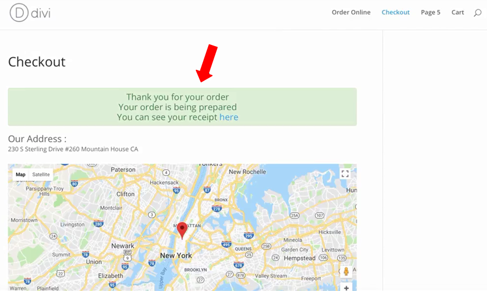Toggle fullscreen view on the map
487x291 pixels.
coord(345,174)
